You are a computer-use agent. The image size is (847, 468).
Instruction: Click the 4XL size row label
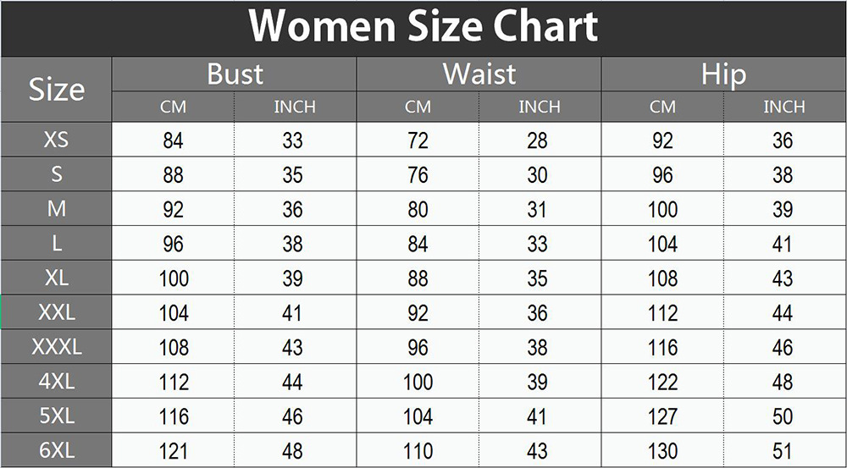56,382
